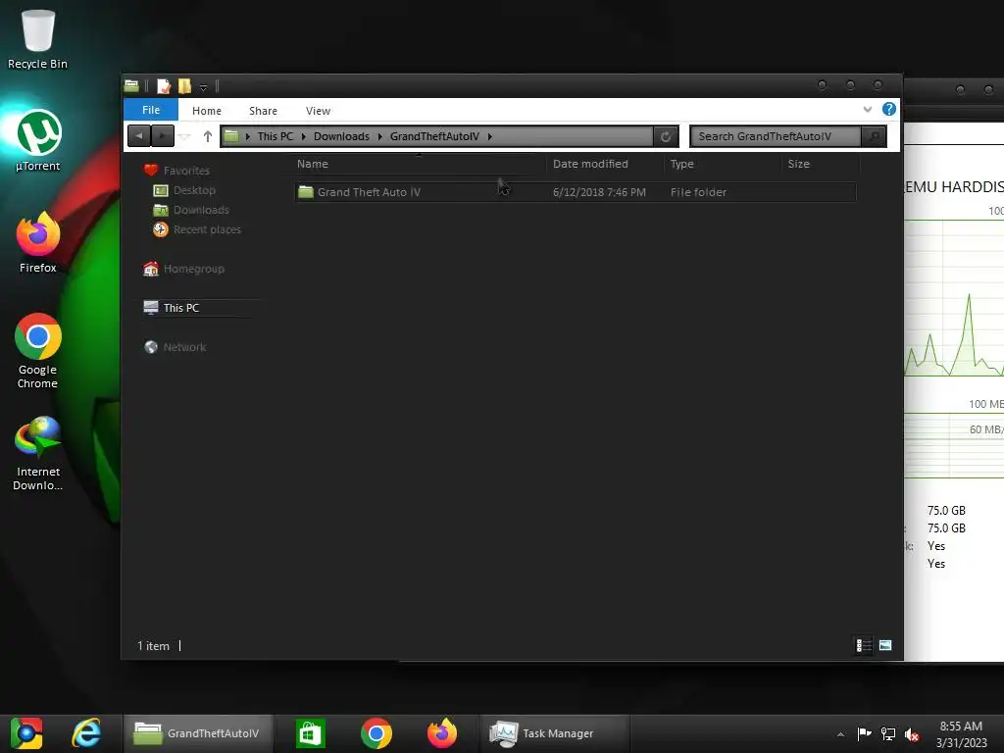Go forward with the Forward arrow

(x=163, y=136)
